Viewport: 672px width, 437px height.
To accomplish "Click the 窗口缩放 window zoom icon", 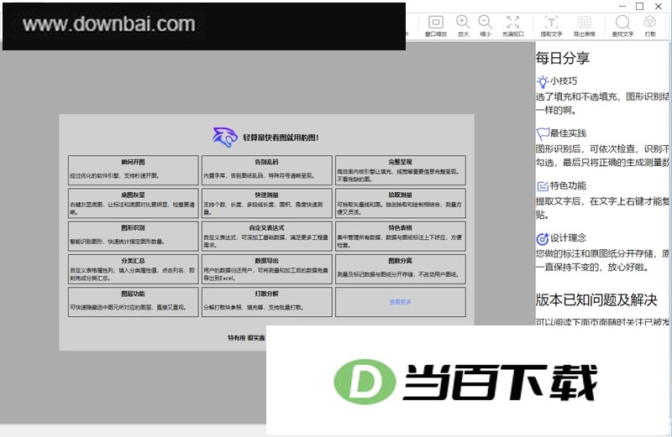I will click(435, 22).
